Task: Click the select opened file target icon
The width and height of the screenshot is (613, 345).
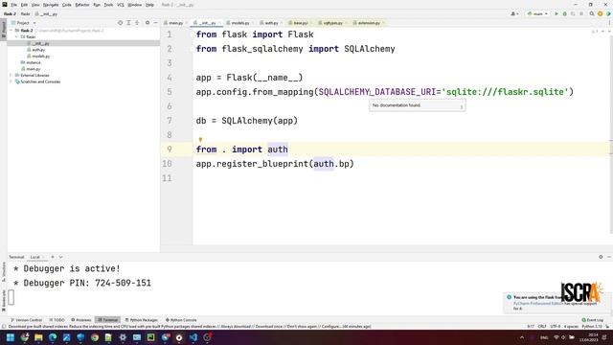Action: [x=120, y=23]
